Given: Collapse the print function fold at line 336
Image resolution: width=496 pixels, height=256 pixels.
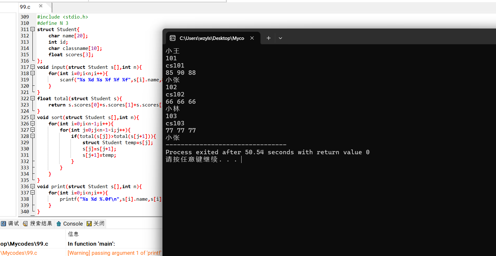Looking at the screenshot, I should pyautogui.click(x=32, y=186).
